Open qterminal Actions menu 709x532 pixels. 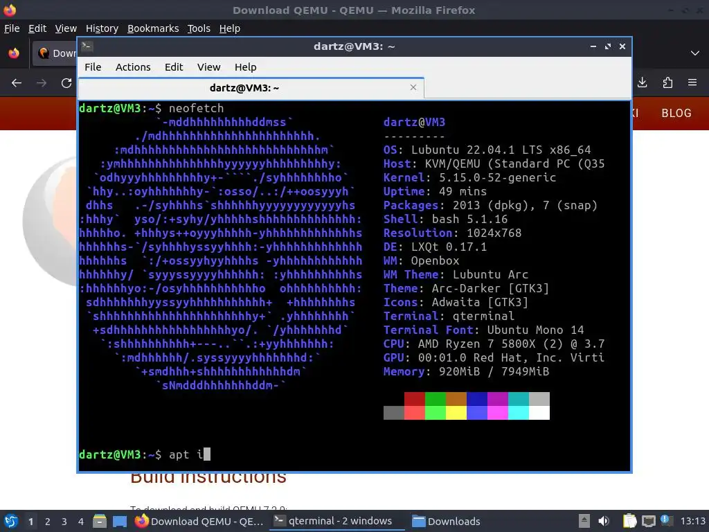click(x=133, y=67)
